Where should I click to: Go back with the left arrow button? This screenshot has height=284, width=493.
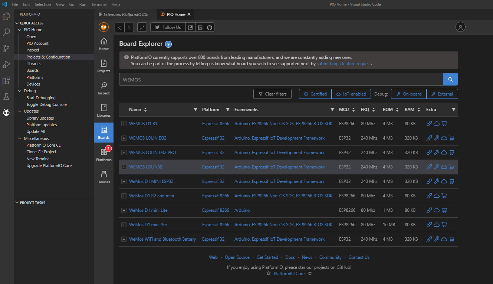[119, 27]
